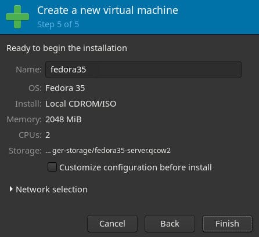Go back with the Back button

[170, 224]
